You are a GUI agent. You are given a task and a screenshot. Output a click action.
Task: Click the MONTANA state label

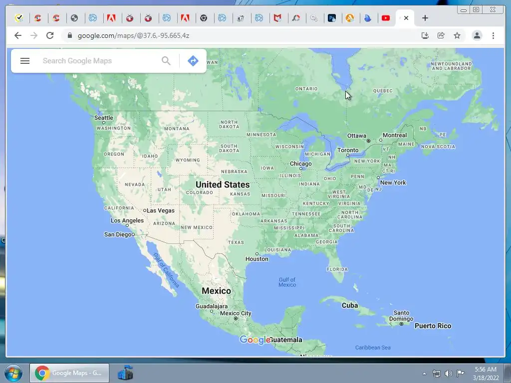pos(177,129)
